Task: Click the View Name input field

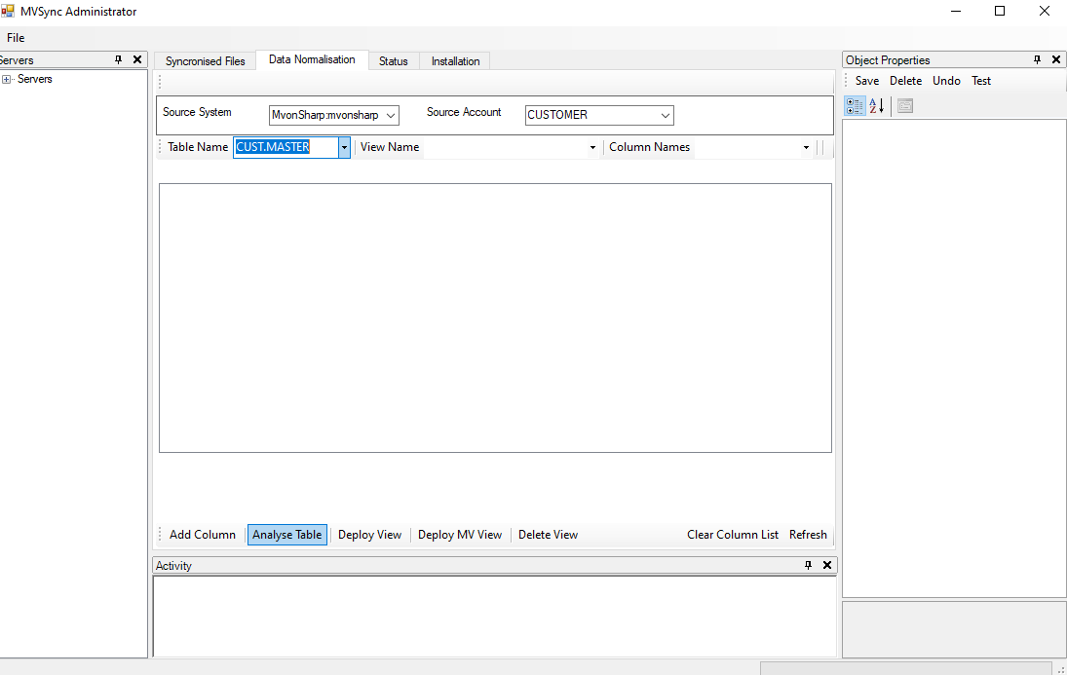Action: 505,148
